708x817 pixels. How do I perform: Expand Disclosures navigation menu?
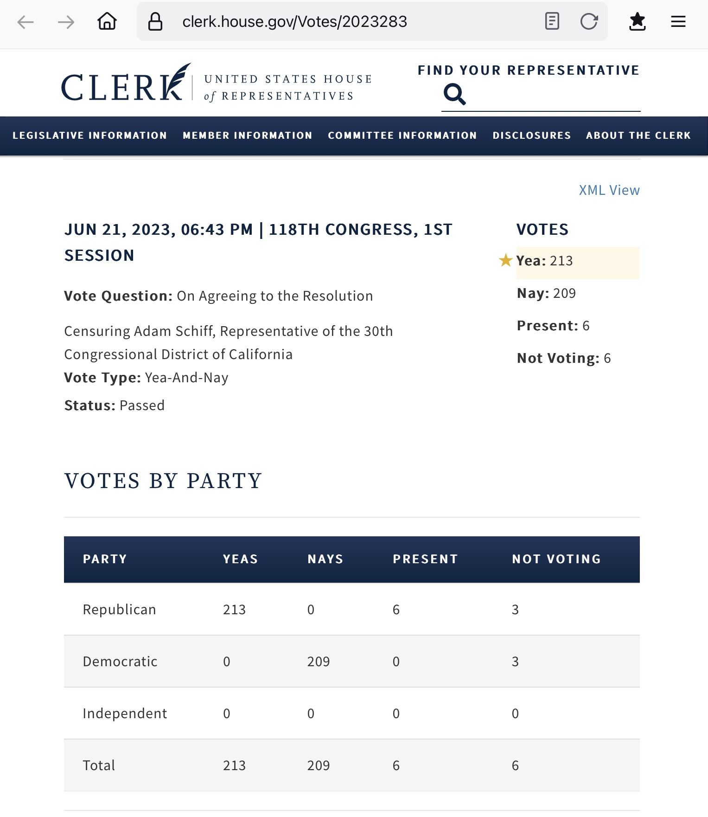[532, 135]
